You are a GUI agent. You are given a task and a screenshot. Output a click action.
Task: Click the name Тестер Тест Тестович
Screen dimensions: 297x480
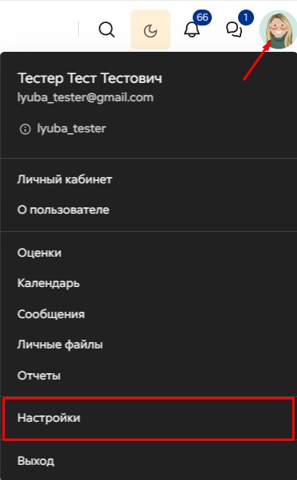pos(90,78)
